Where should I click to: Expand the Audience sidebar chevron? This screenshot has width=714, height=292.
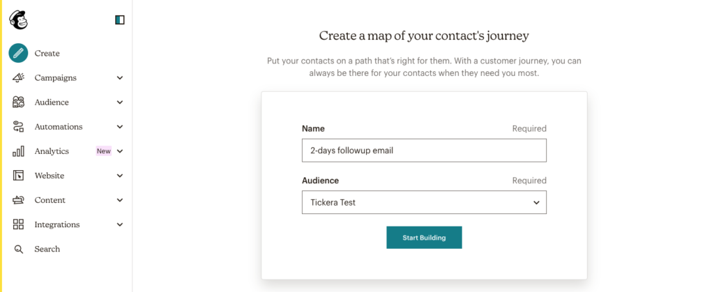(x=120, y=102)
